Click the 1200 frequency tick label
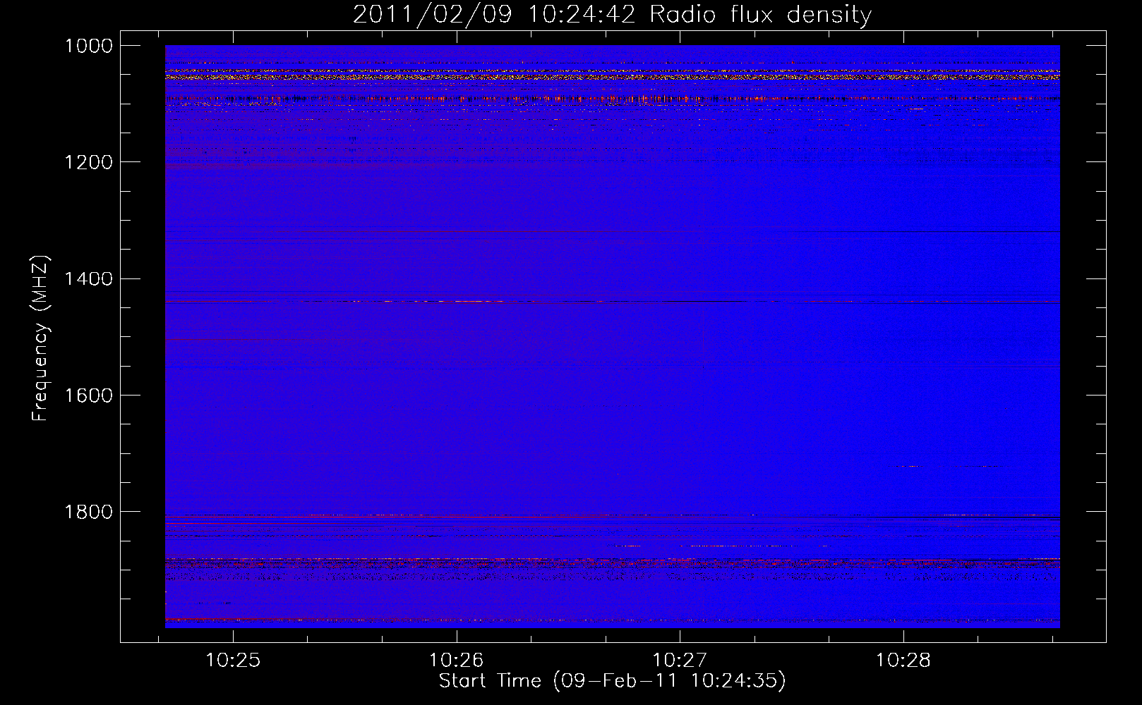Image resolution: width=1142 pixels, height=705 pixels. (x=89, y=162)
